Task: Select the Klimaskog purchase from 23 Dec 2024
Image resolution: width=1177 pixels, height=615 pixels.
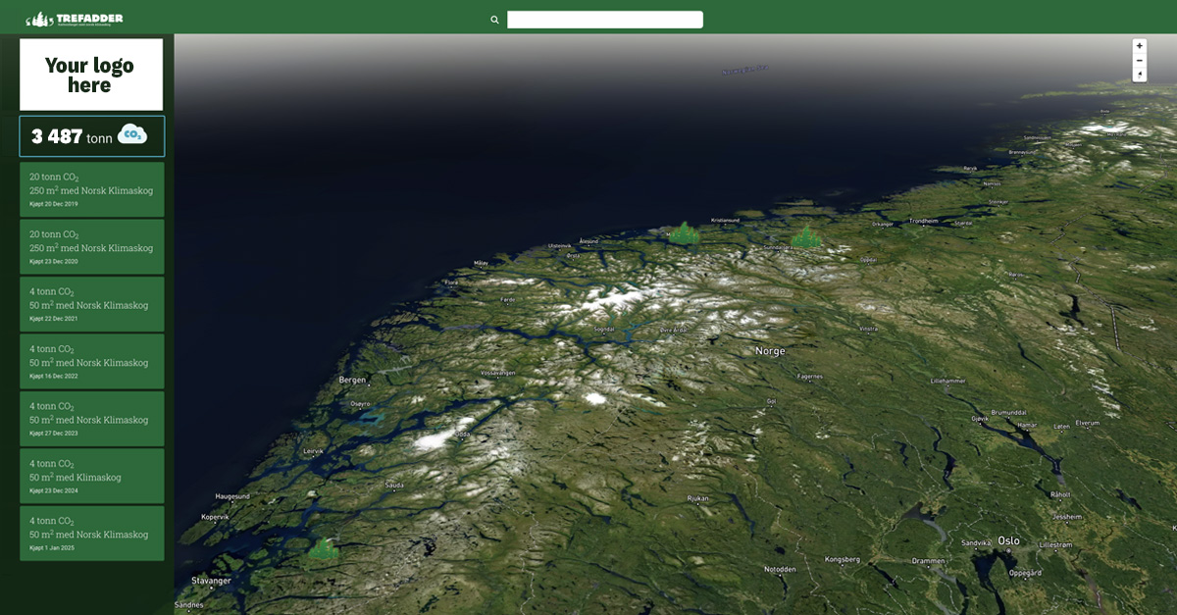Action: pos(92,476)
